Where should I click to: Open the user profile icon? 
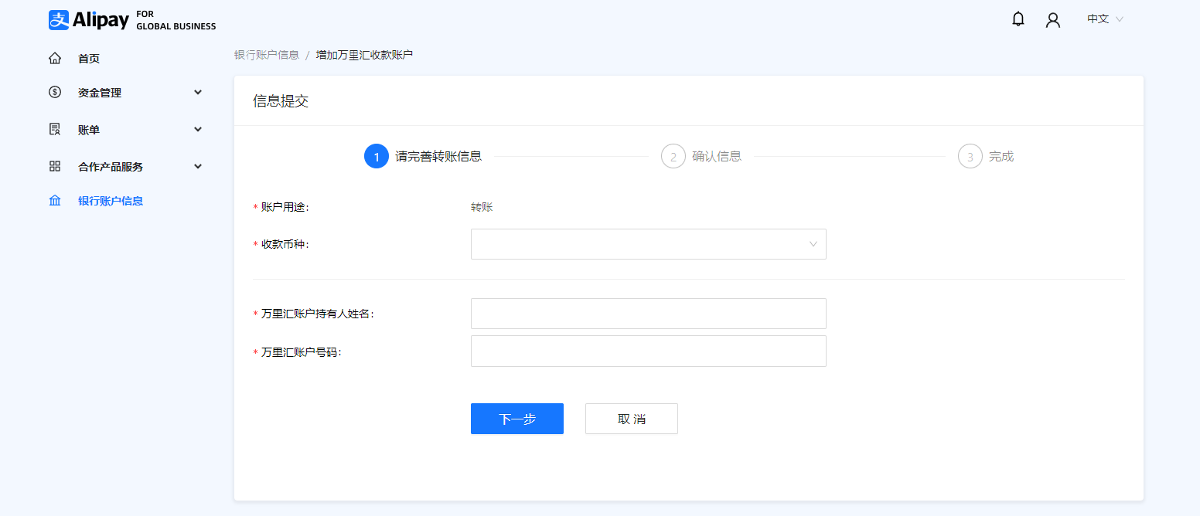point(1053,19)
